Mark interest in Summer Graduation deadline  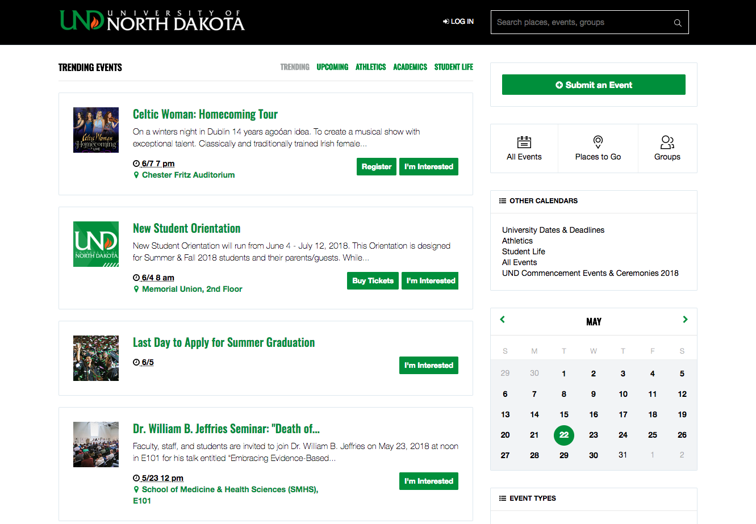(429, 366)
